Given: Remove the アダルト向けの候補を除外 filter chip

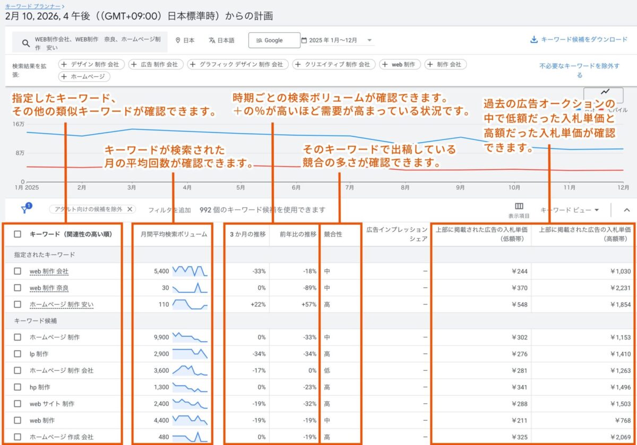Looking at the screenshot, I should tap(130, 210).
